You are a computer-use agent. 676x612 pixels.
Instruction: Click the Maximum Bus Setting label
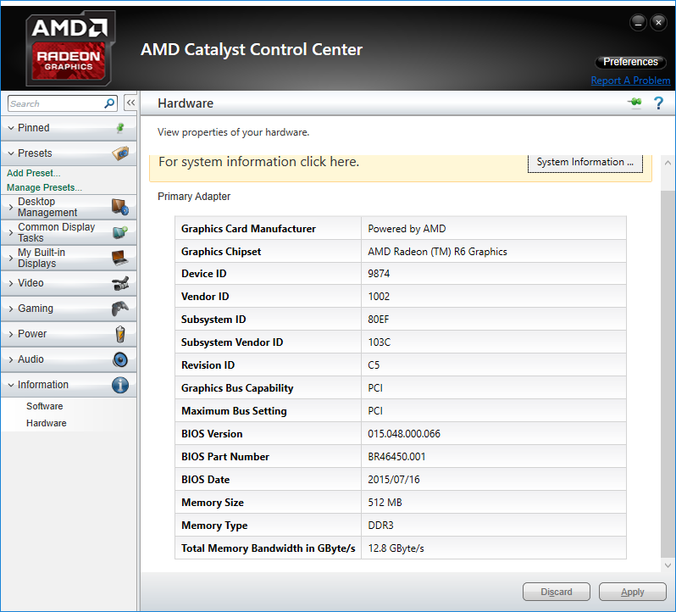(234, 410)
